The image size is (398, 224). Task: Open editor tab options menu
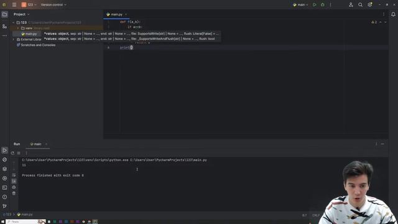pos(384,14)
